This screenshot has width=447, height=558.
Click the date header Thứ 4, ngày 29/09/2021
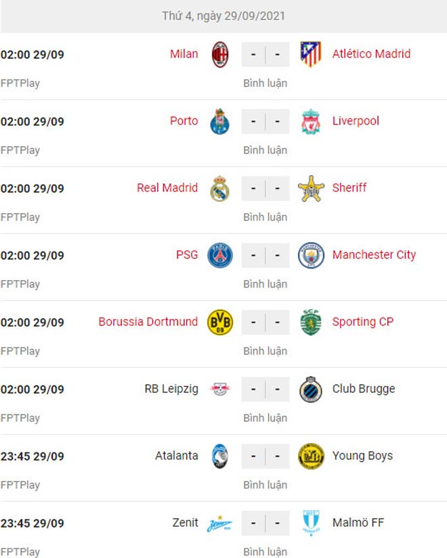[x=223, y=16]
